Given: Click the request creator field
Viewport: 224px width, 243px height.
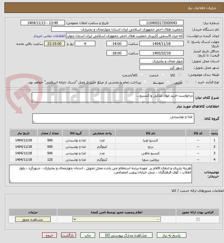Looking at the screenshot, I should 125,36.
